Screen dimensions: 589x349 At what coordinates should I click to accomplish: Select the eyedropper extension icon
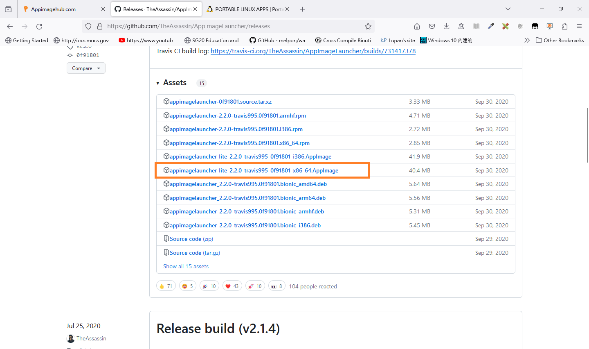pos(490,26)
